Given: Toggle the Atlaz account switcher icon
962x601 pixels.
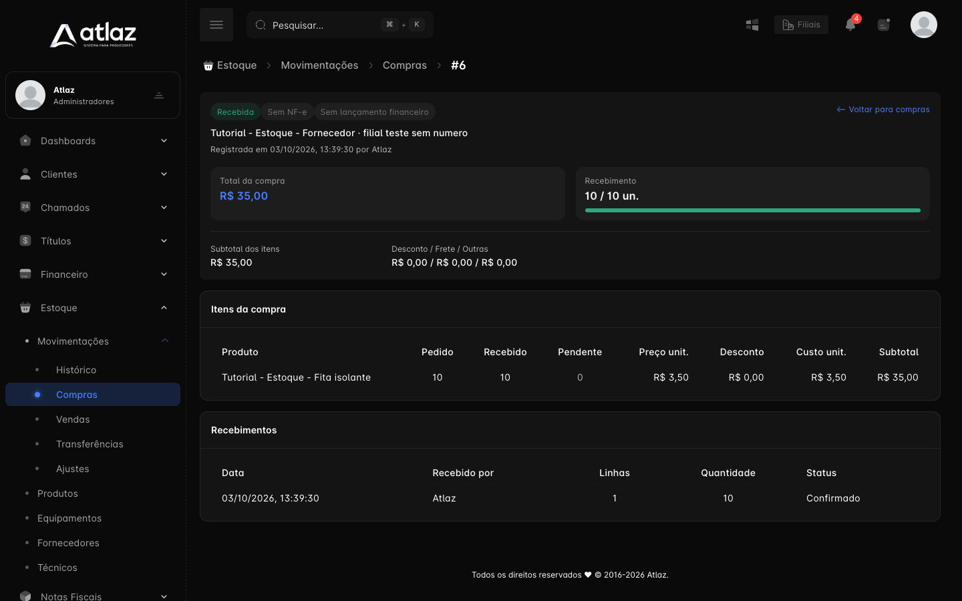Looking at the screenshot, I should [x=159, y=95].
